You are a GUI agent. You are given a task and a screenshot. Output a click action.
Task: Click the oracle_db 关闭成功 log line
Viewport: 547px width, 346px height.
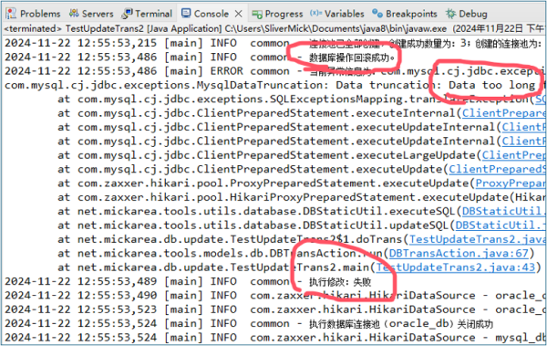pos(249,323)
